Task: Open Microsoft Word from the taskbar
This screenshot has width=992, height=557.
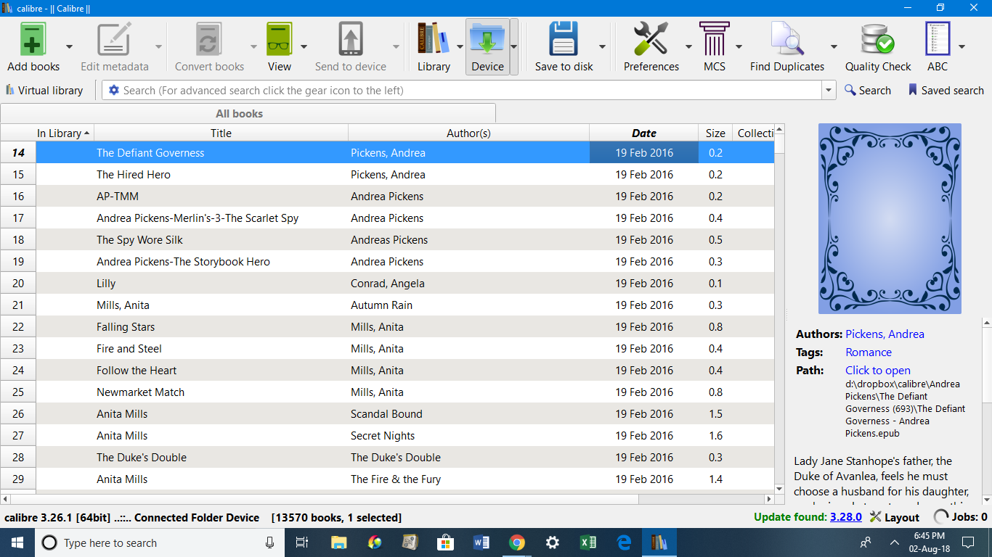Action: point(481,542)
